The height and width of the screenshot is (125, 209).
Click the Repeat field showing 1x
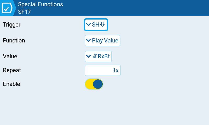point(103,70)
